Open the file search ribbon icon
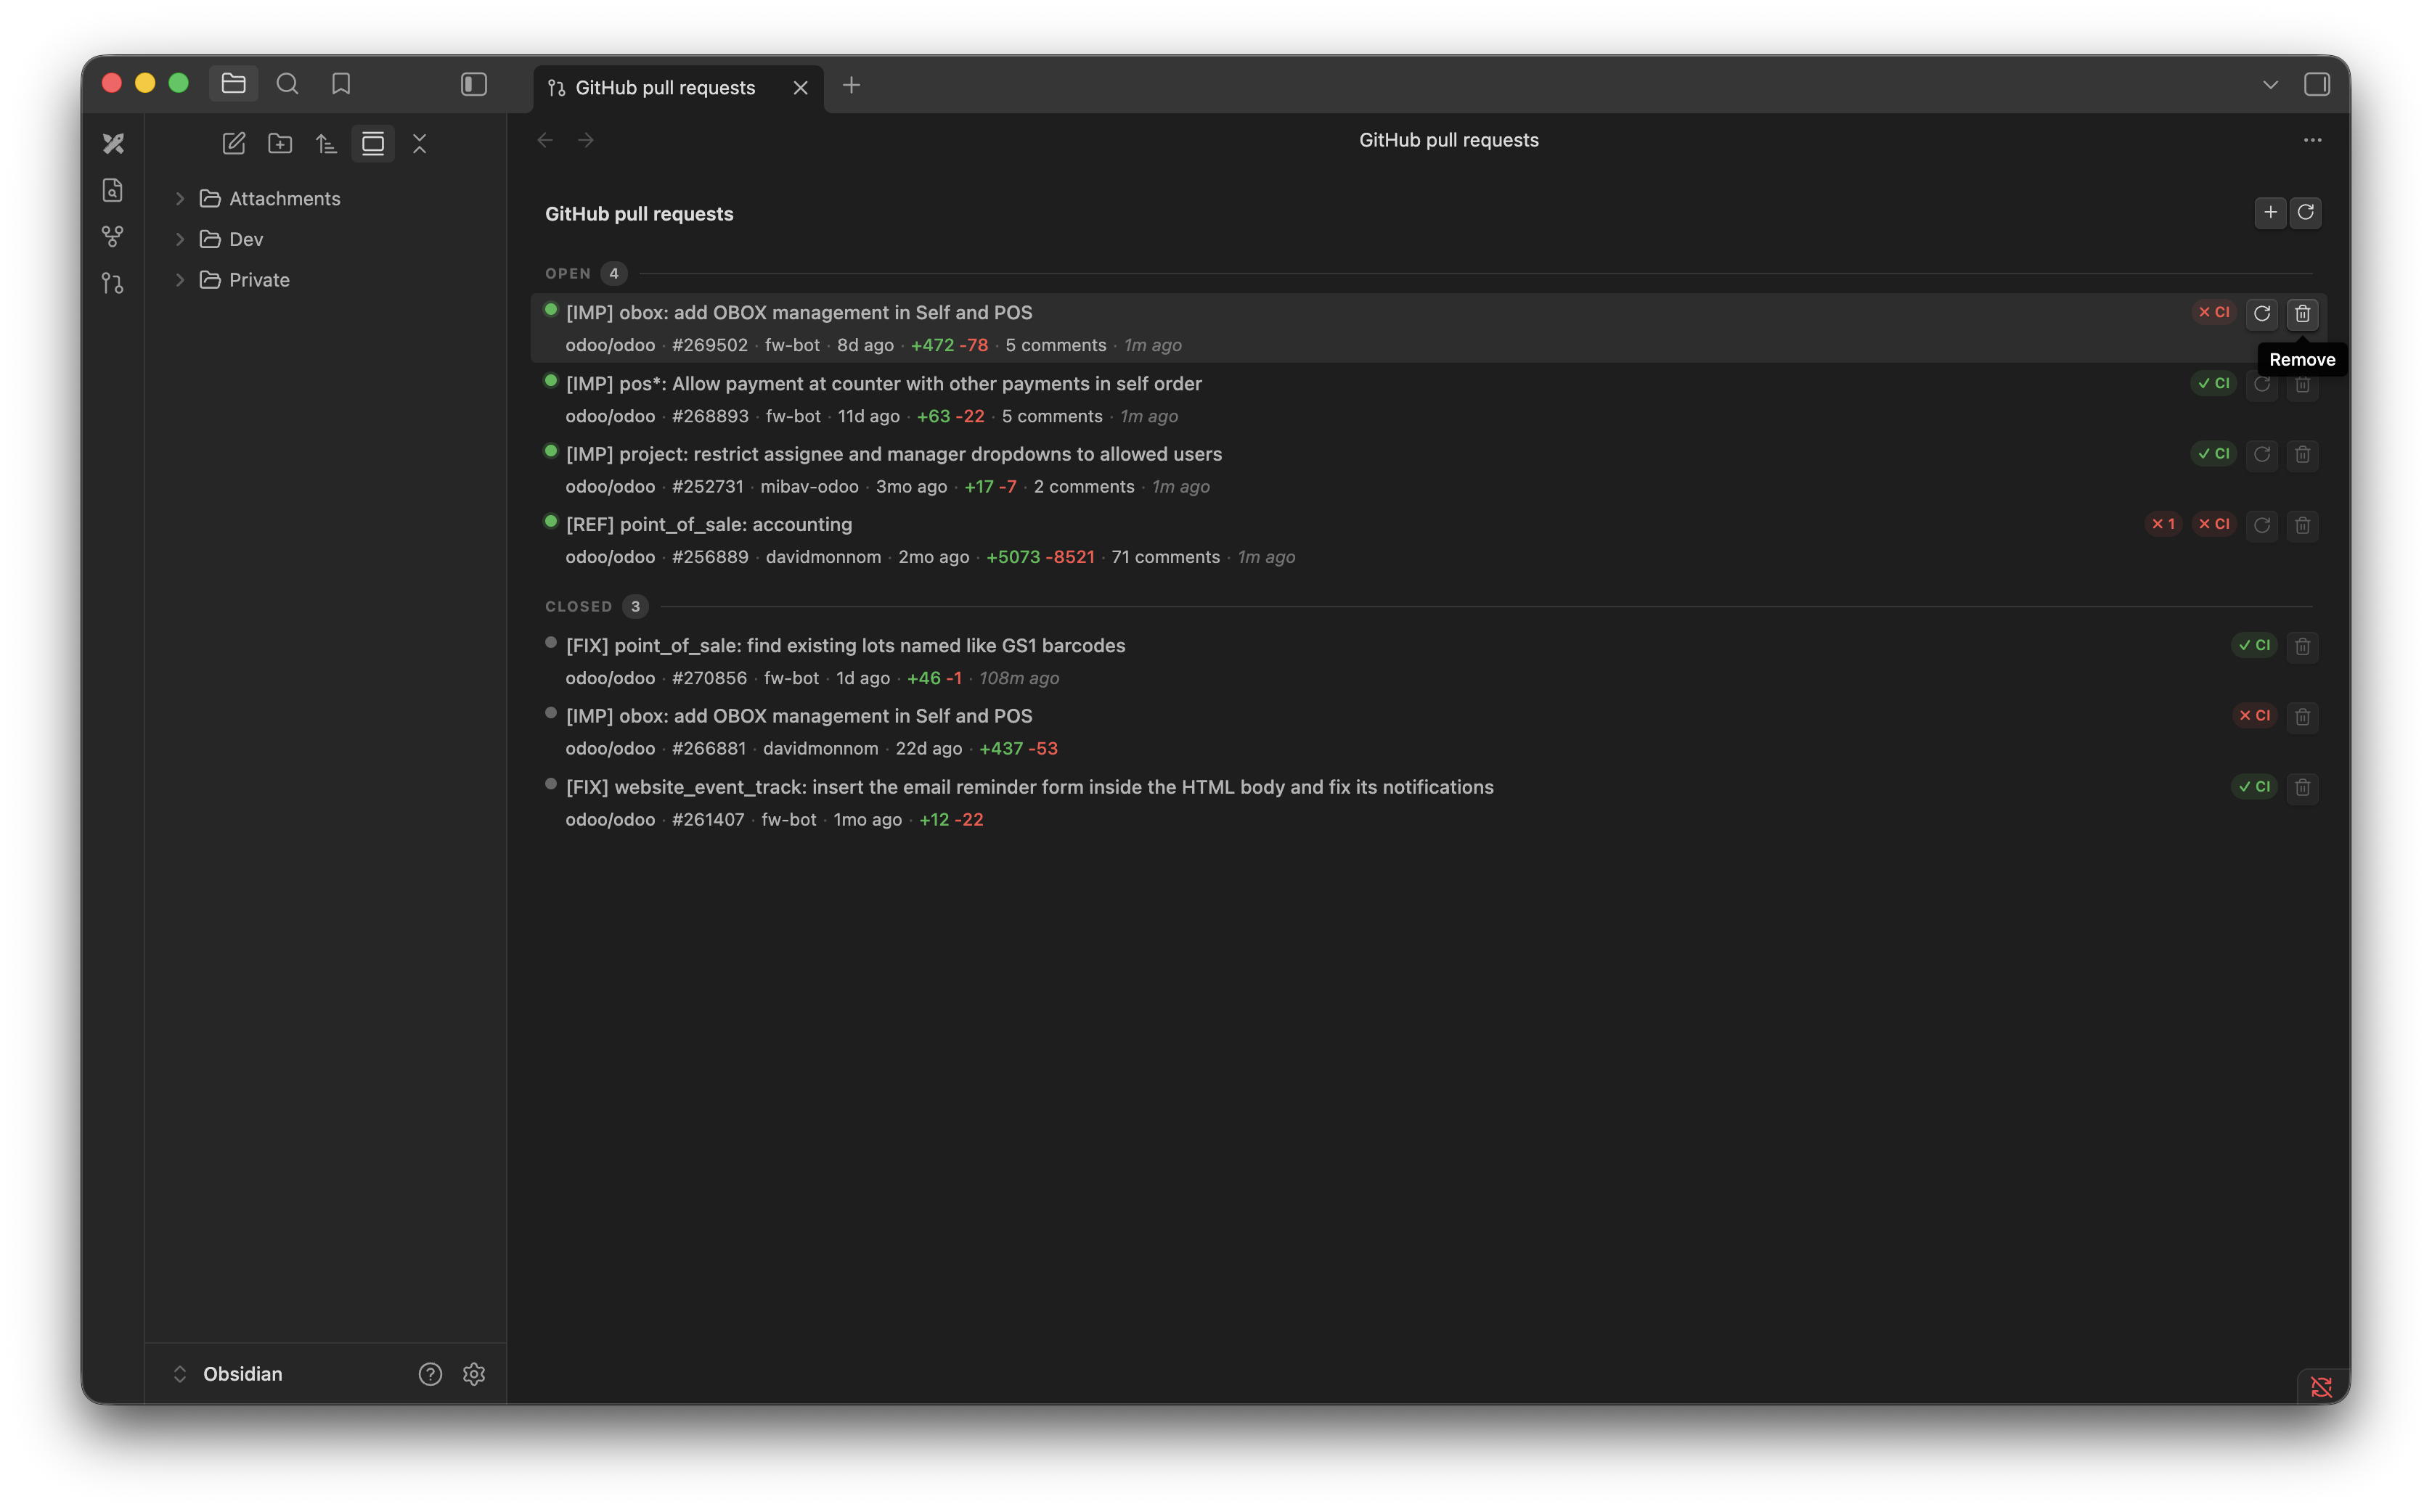This screenshot has width=2432, height=1512. click(x=113, y=190)
